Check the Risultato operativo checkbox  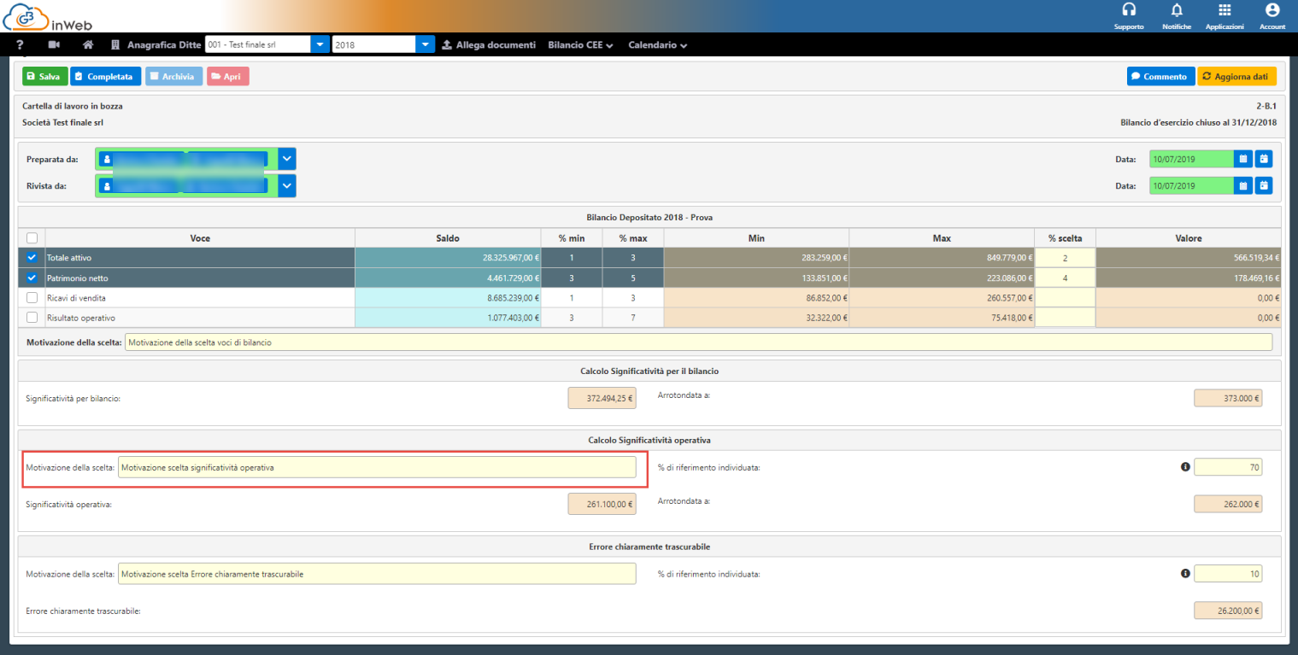(32, 318)
